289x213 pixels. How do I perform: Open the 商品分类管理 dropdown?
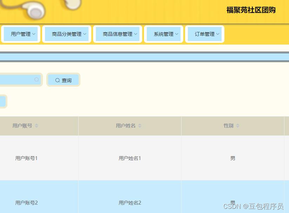[67, 34]
